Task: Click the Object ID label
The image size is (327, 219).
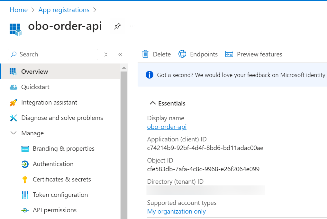Action: click(x=160, y=160)
